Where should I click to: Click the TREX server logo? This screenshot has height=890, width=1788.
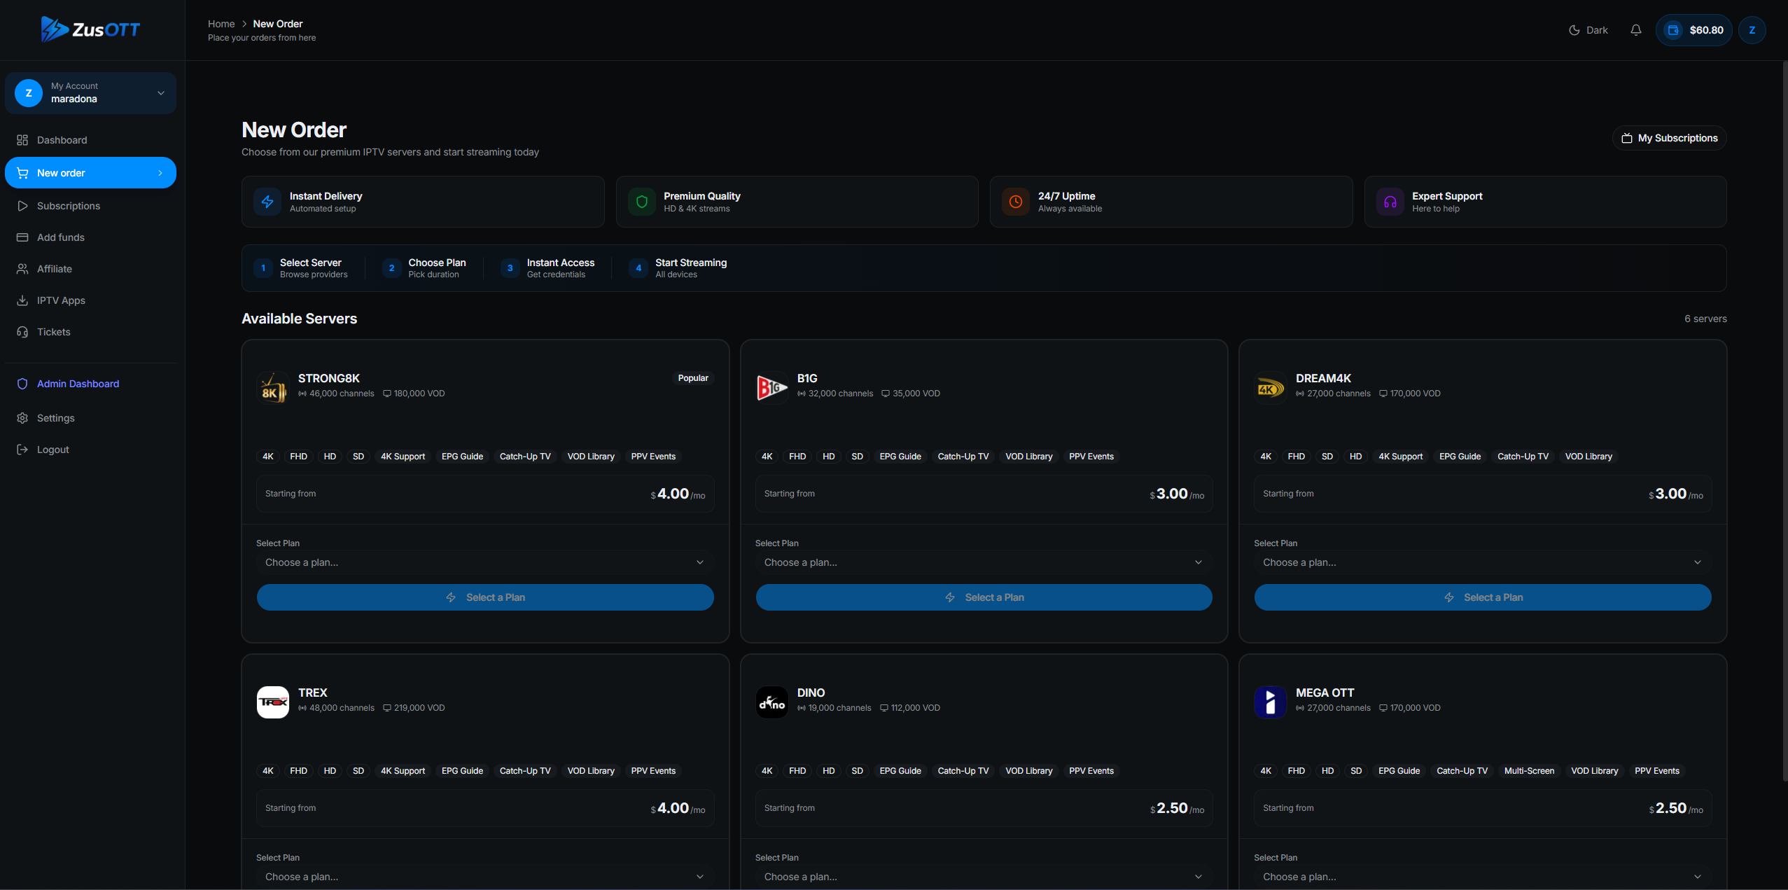pos(273,702)
